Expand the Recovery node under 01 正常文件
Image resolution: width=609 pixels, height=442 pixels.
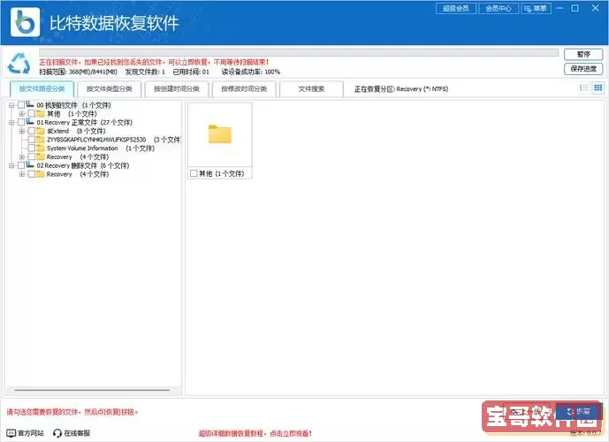(x=22, y=157)
